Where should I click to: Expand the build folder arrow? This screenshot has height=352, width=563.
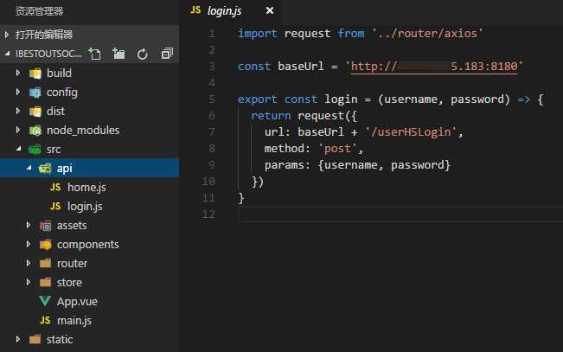pos(17,73)
